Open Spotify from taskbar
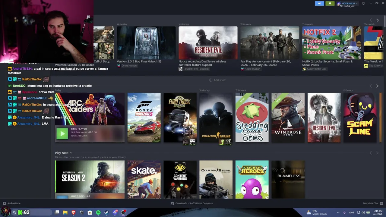Viewport: 386px width, 217px height. coord(98,212)
